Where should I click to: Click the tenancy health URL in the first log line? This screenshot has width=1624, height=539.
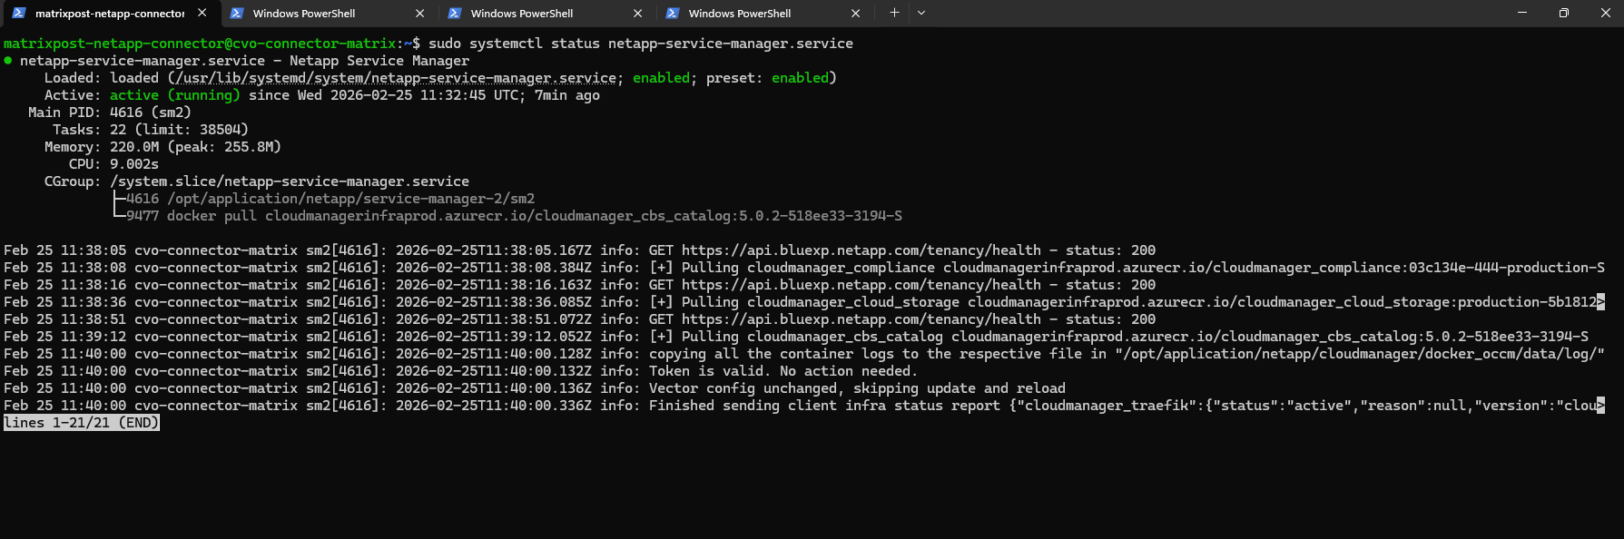click(861, 250)
